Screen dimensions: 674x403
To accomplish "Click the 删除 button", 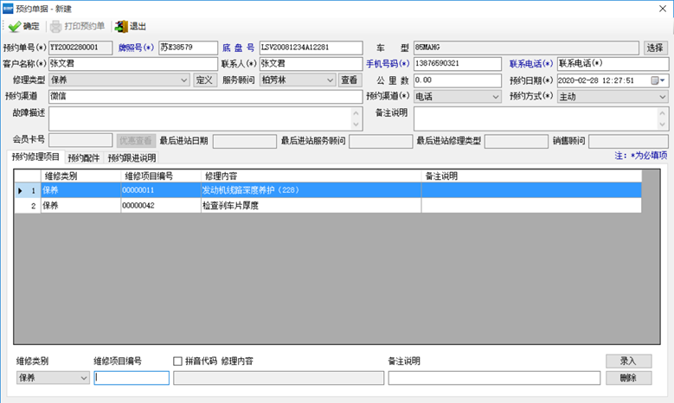I will point(627,378).
